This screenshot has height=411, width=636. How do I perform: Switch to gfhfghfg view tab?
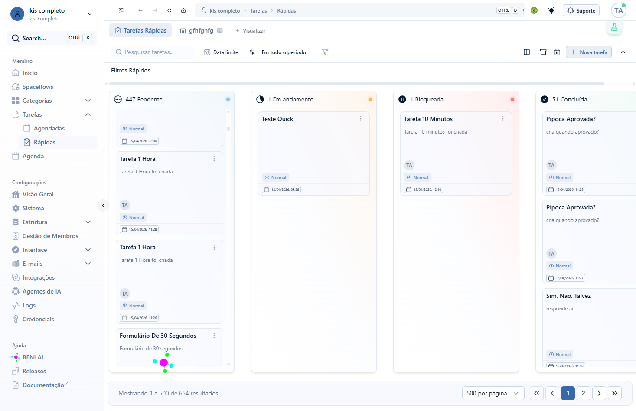pyautogui.click(x=201, y=30)
